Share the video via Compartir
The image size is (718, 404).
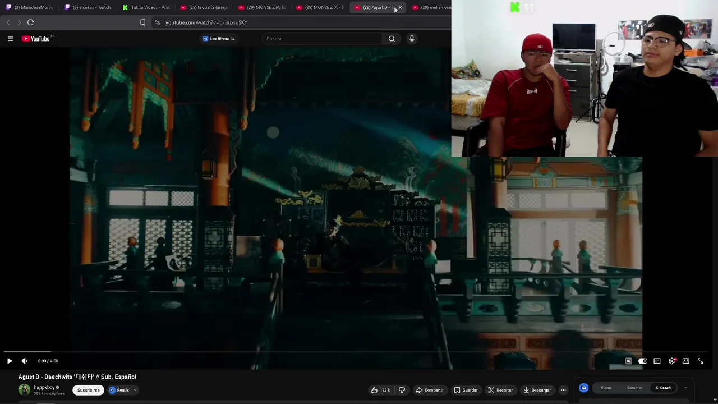tap(430, 390)
